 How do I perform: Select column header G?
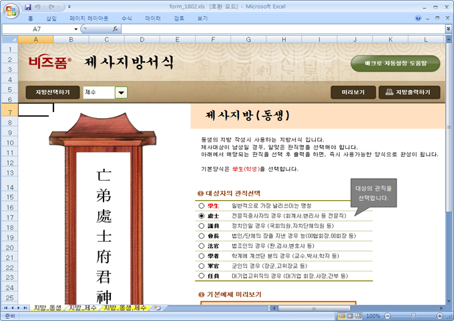point(248,39)
